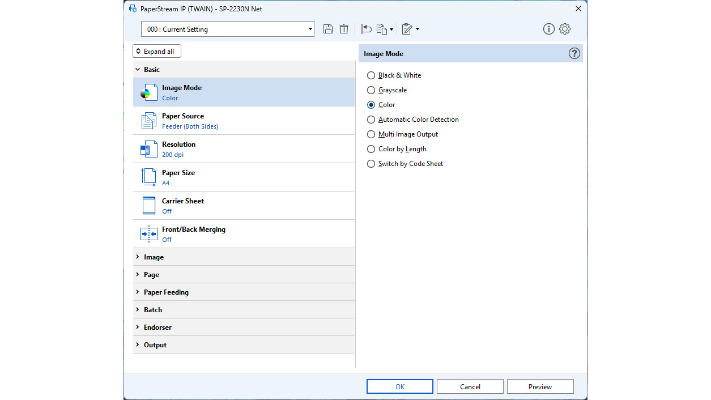Expand the Endorser section
The width and height of the screenshot is (711, 400).
pos(244,327)
